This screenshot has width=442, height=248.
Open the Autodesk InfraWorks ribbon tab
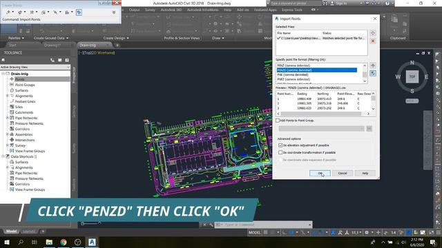click(x=202, y=10)
